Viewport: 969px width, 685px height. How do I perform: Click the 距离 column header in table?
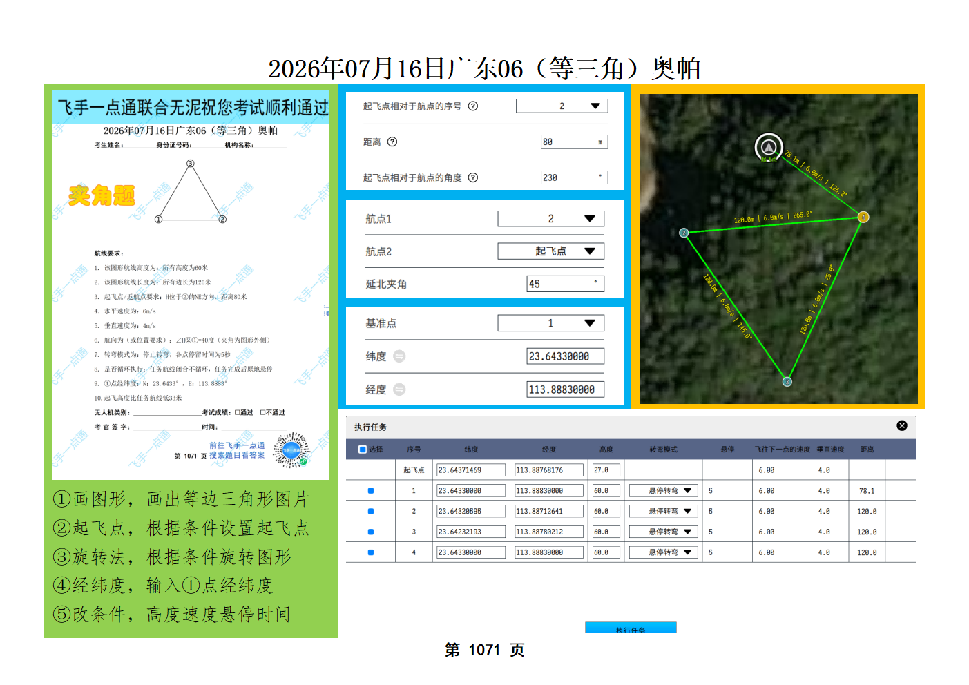point(867,450)
